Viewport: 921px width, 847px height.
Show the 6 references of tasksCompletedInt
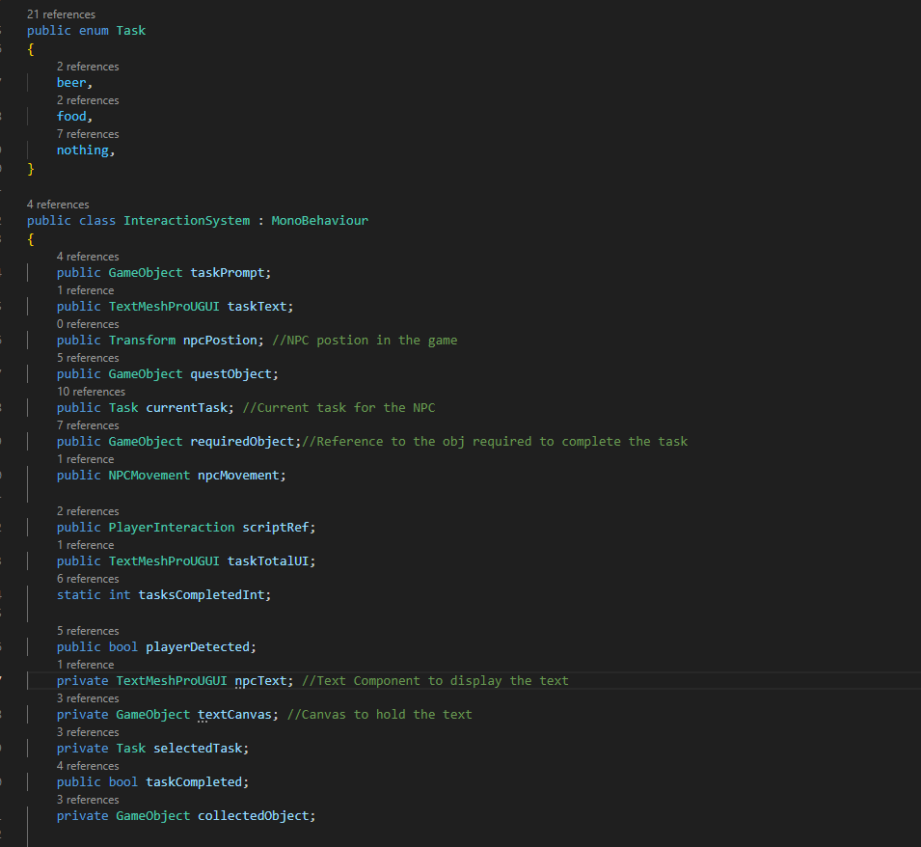(x=88, y=579)
